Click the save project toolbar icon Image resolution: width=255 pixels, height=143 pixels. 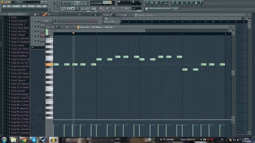tap(177, 3)
